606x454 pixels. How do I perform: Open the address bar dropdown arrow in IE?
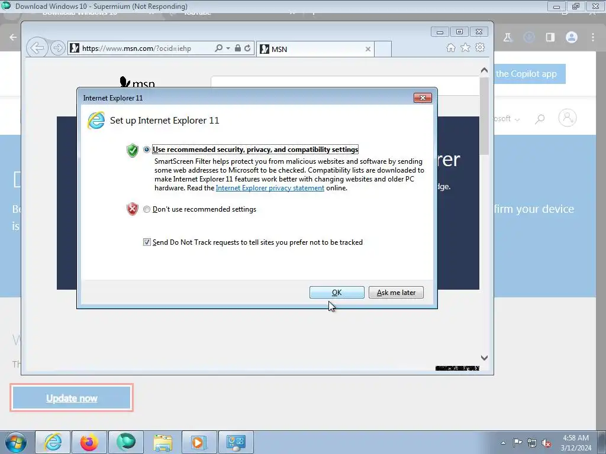click(x=228, y=48)
